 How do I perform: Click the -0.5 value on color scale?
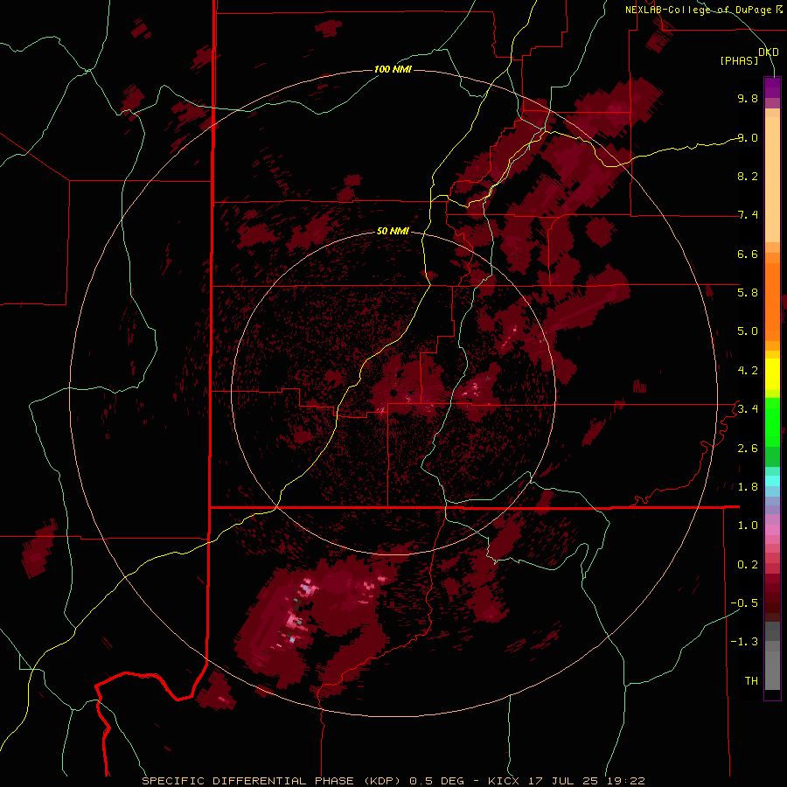click(x=744, y=602)
